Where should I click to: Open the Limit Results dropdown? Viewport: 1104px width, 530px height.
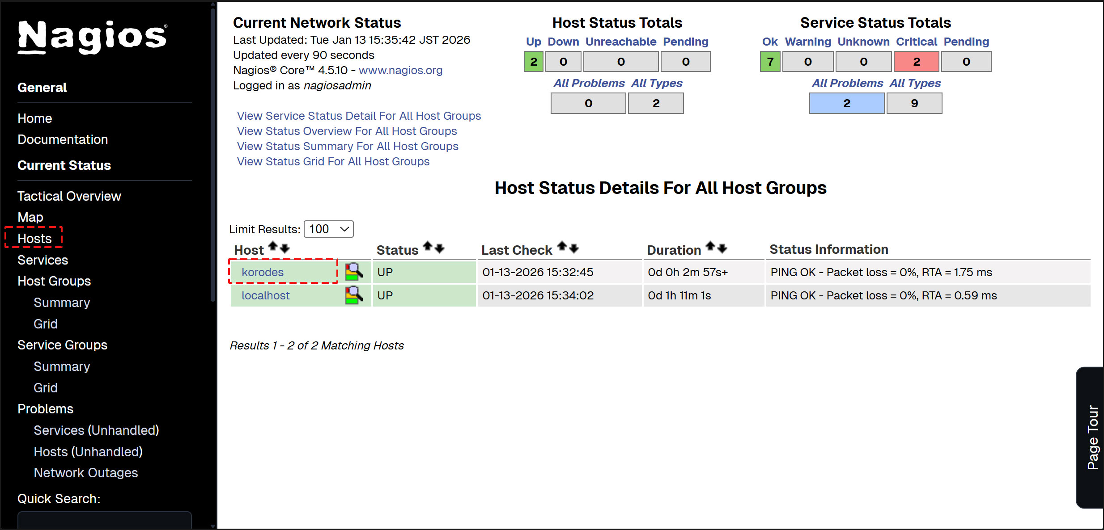coord(328,229)
